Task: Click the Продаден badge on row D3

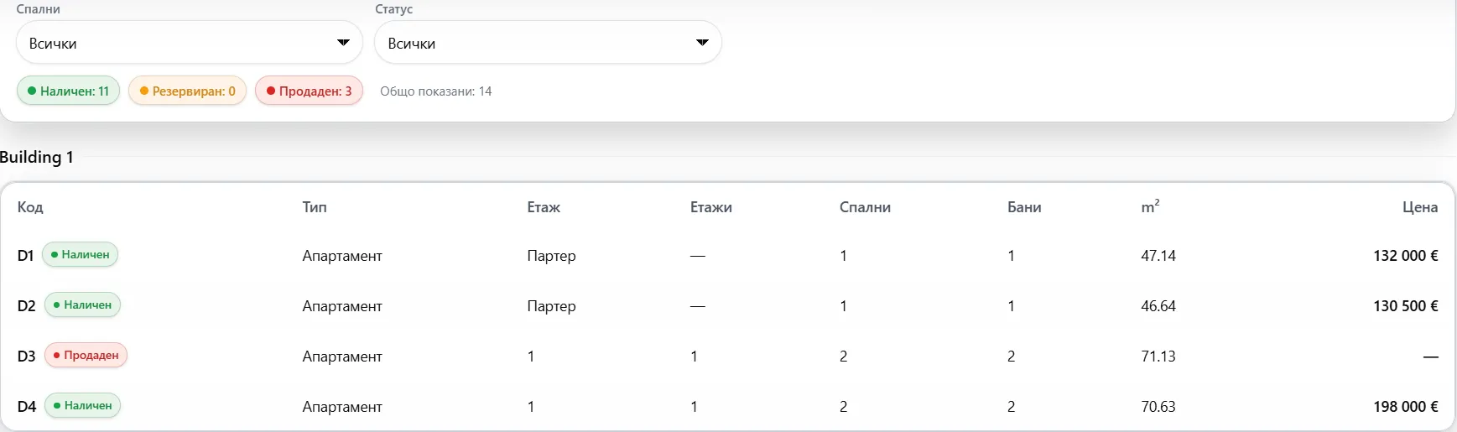Action: point(86,355)
